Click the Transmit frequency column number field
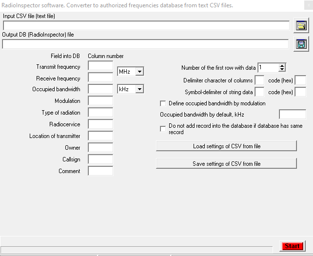Image resolution: width=313 pixels, height=256 pixels. [x=100, y=66]
